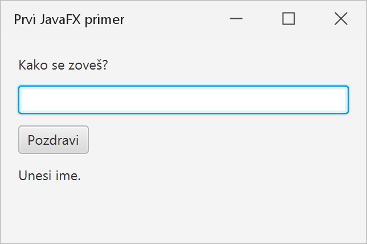Click the Pozdravi button
The image size is (367, 244).
pos(54,140)
